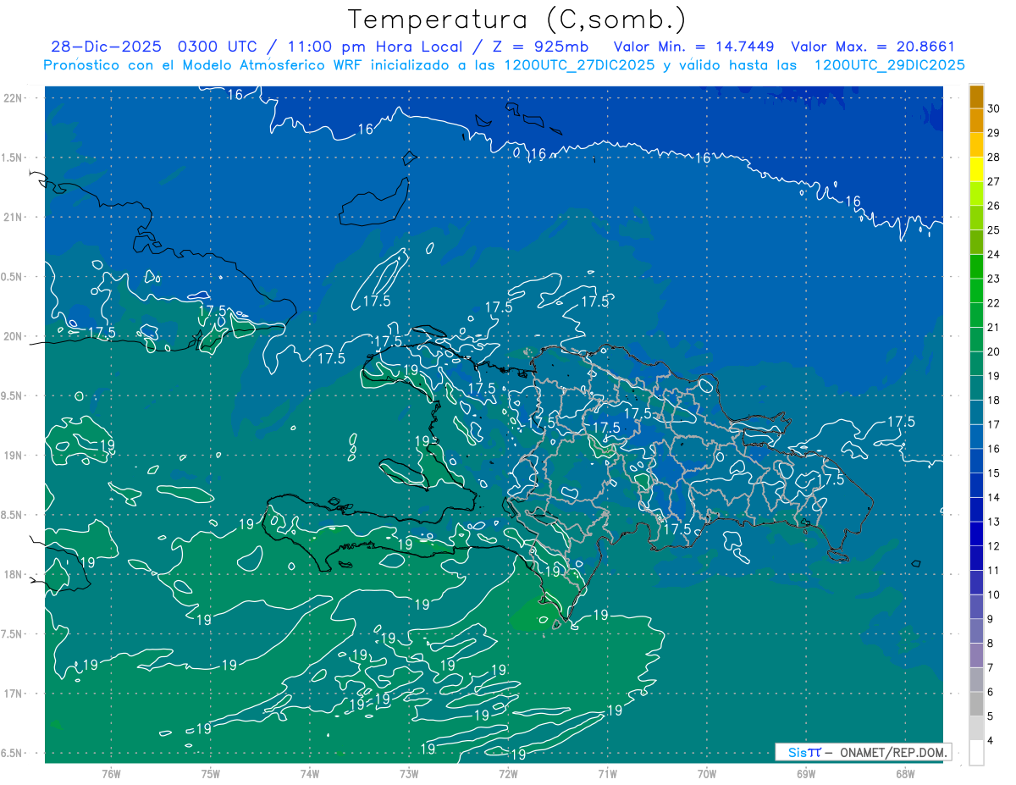Click the colorbar scale label '18'

pos(994,401)
